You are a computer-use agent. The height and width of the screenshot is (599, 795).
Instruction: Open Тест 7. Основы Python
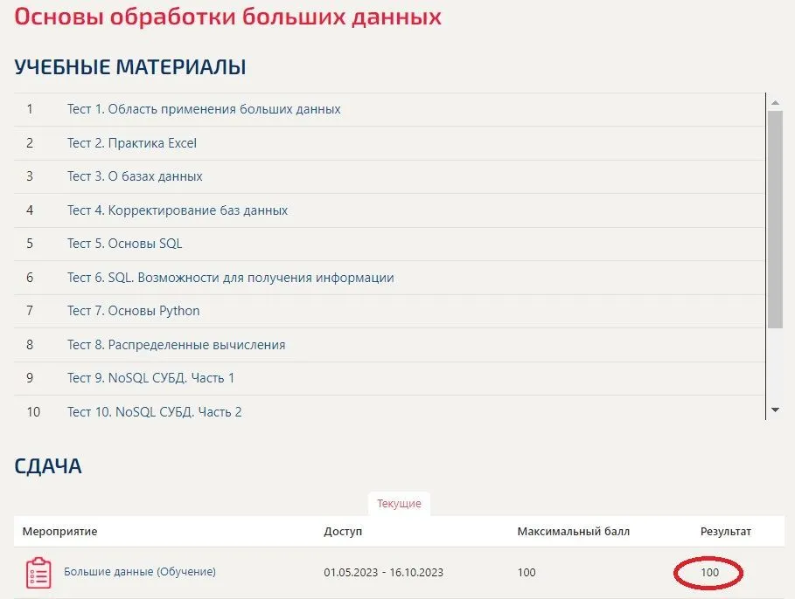(134, 311)
